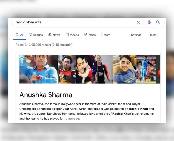Open the Tools filter options

click(153, 35)
